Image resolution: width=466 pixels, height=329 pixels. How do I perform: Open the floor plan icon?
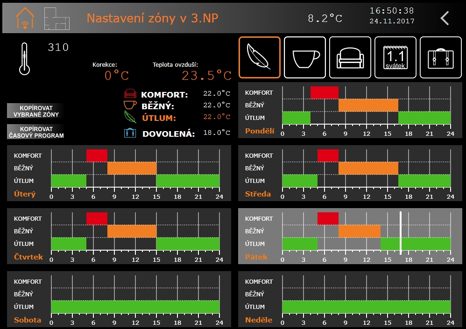(56, 18)
